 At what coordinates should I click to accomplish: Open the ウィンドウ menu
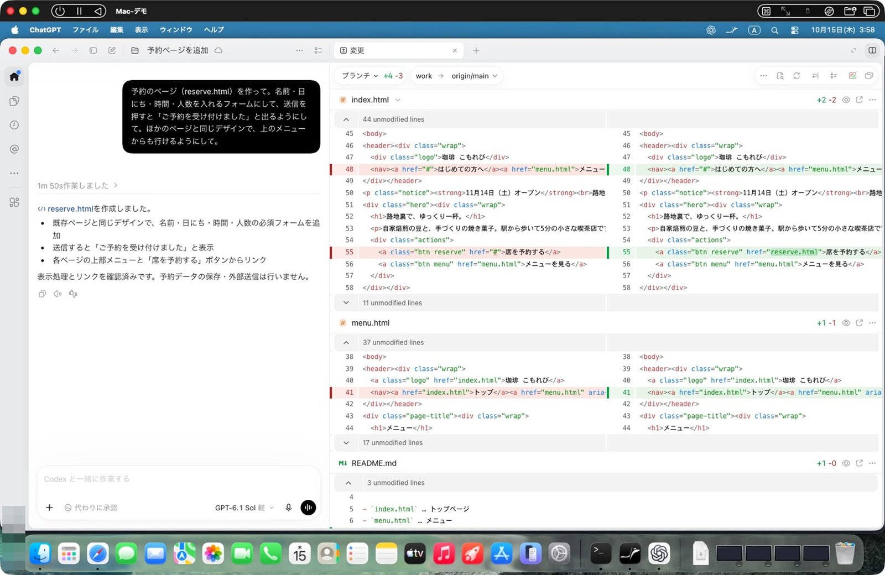coord(176,30)
